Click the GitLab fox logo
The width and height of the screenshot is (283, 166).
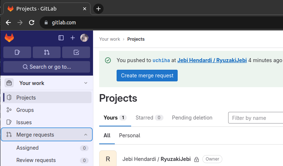click(x=9, y=37)
